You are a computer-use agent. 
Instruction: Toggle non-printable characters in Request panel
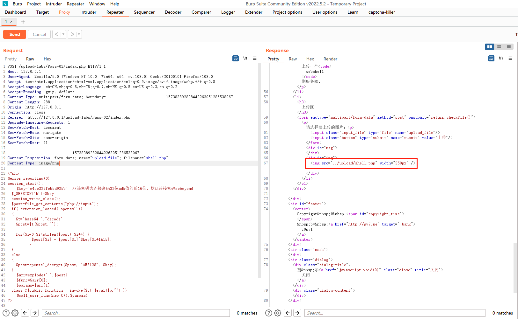[x=245, y=58]
